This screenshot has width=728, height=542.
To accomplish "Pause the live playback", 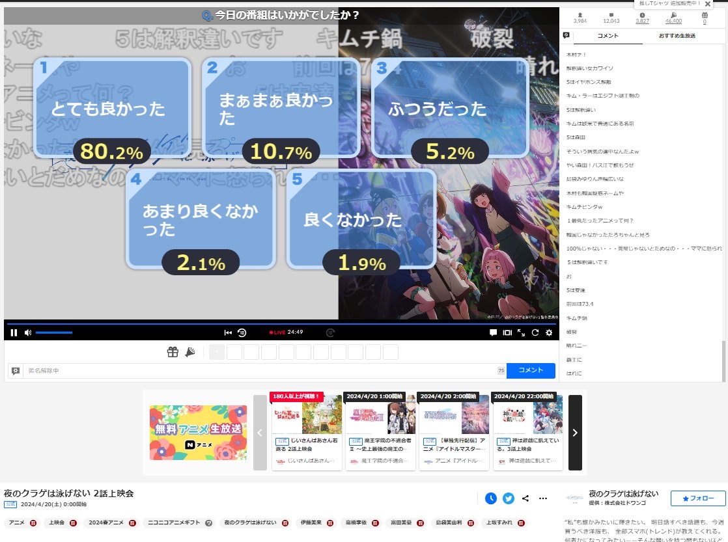I will pos(13,332).
